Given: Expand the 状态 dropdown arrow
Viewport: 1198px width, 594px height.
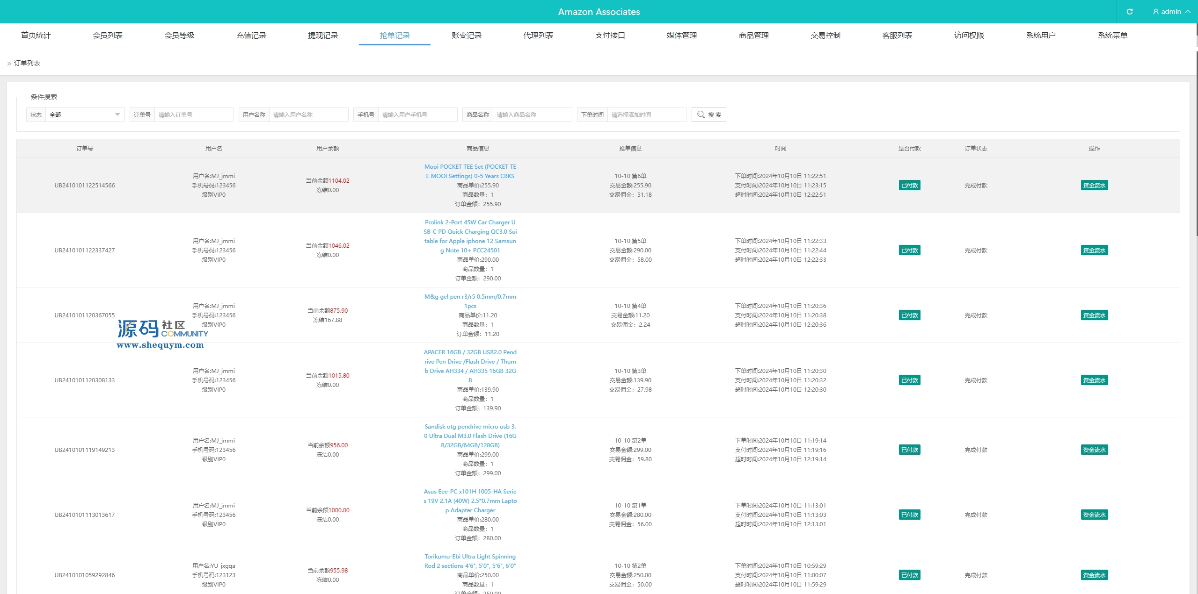Looking at the screenshot, I should (x=117, y=115).
